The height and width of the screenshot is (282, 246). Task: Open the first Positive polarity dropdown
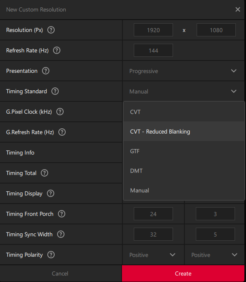(153, 255)
